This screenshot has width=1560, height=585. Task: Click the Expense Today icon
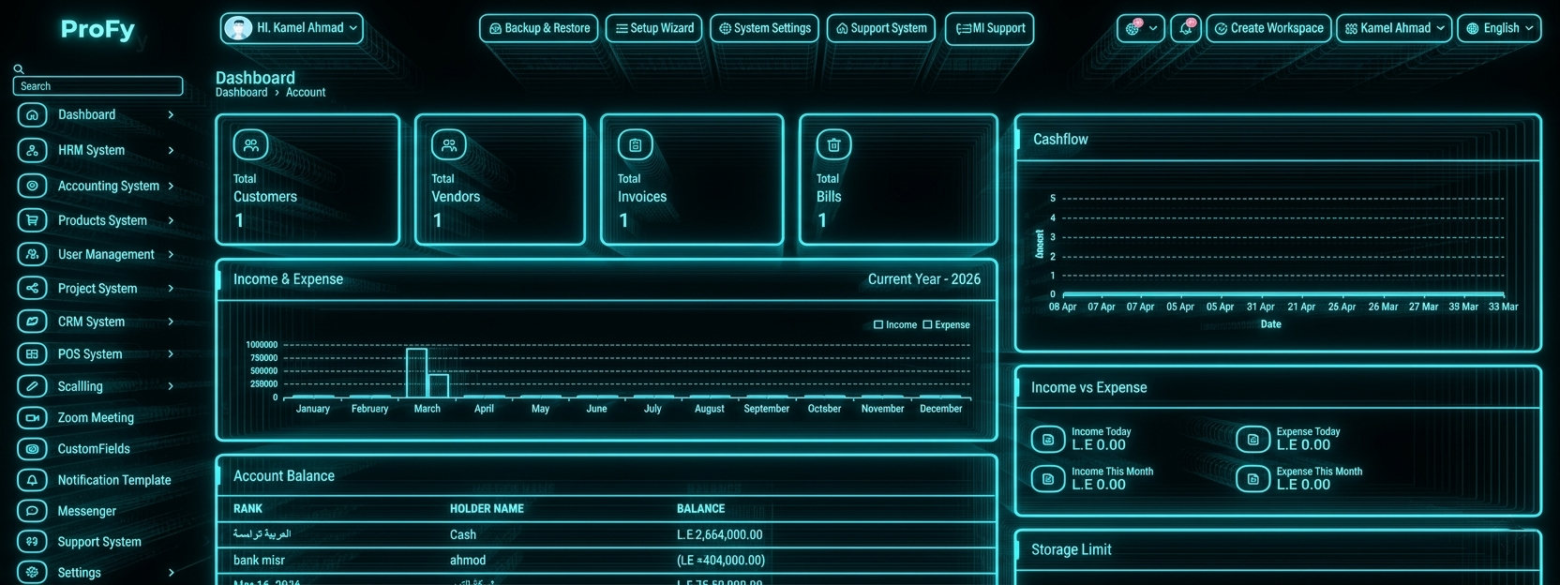tap(1252, 439)
